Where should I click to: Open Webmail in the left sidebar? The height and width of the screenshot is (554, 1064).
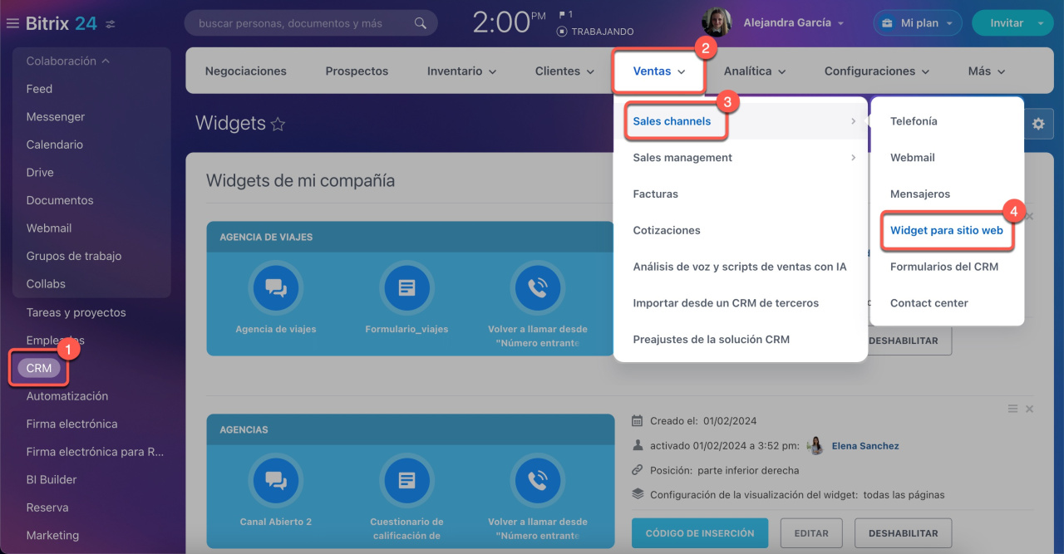click(49, 228)
